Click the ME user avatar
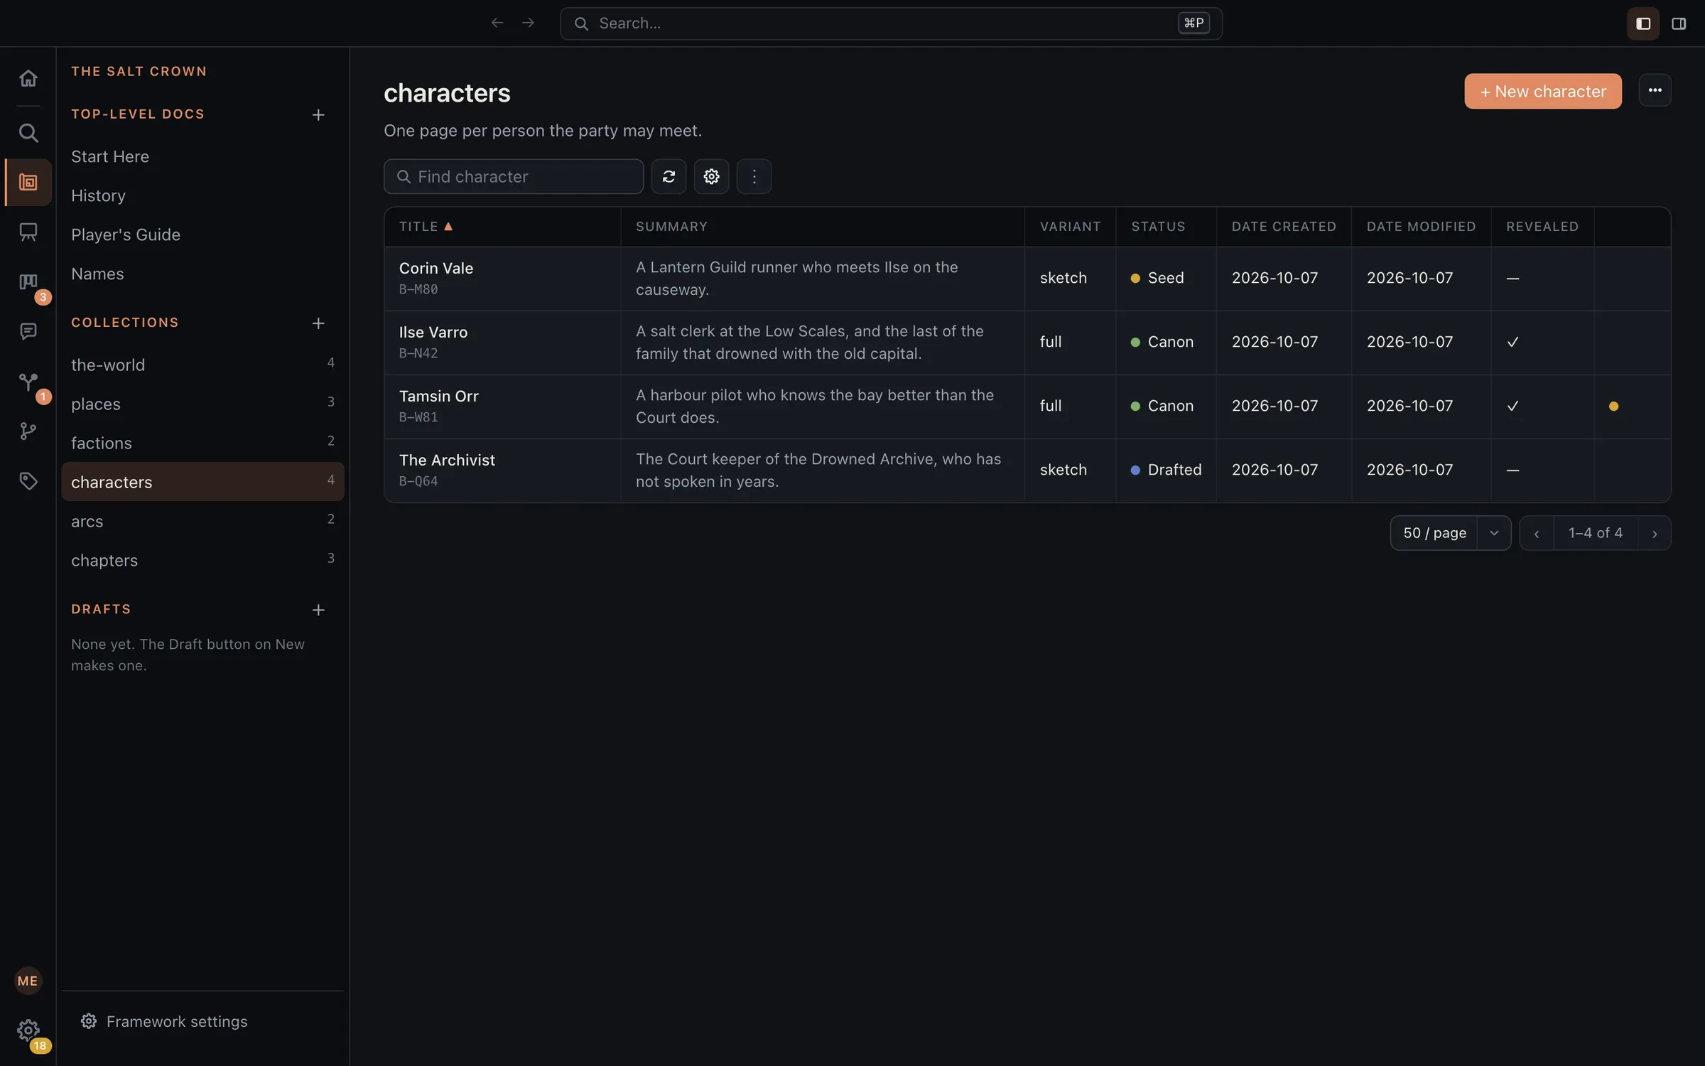Image resolution: width=1705 pixels, height=1066 pixels. tap(28, 981)
